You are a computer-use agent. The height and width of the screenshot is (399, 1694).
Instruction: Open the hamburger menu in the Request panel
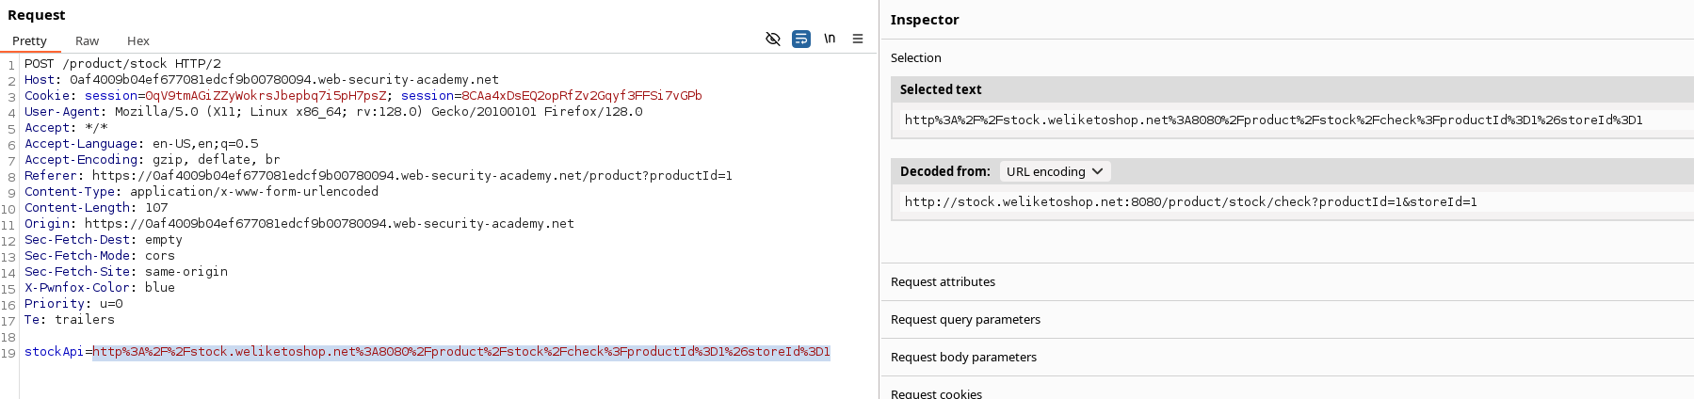pyautogui.click(x=858, y=39)
